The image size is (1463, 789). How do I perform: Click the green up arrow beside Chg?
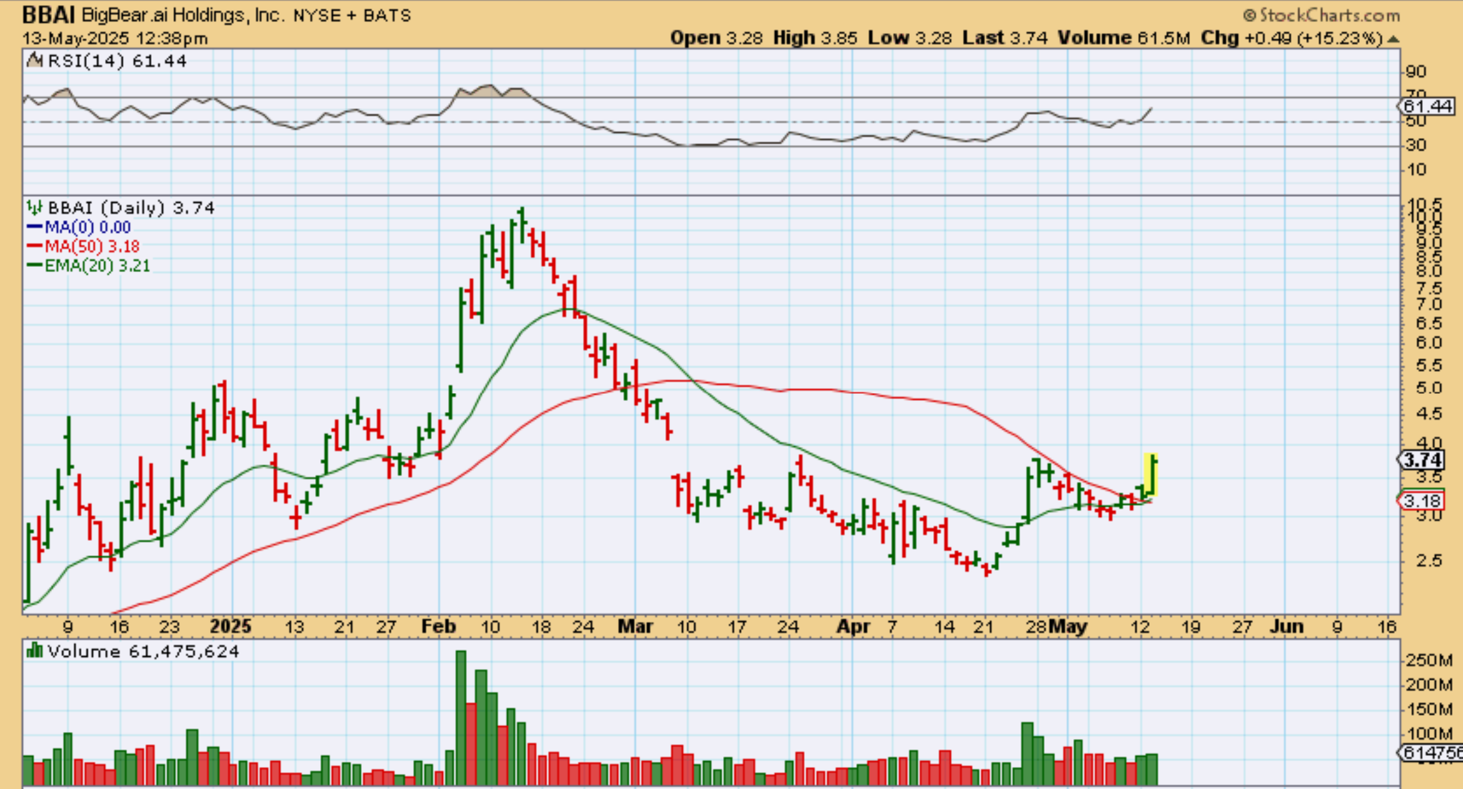click(x=1394, y=40)
